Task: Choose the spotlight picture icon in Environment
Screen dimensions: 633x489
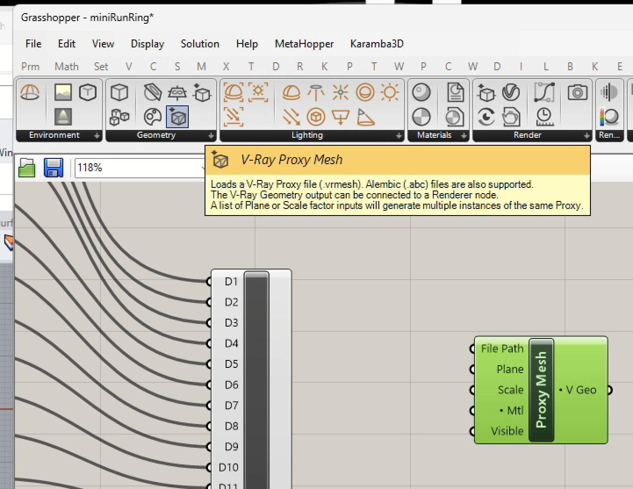Action: (x=63, y=117)
